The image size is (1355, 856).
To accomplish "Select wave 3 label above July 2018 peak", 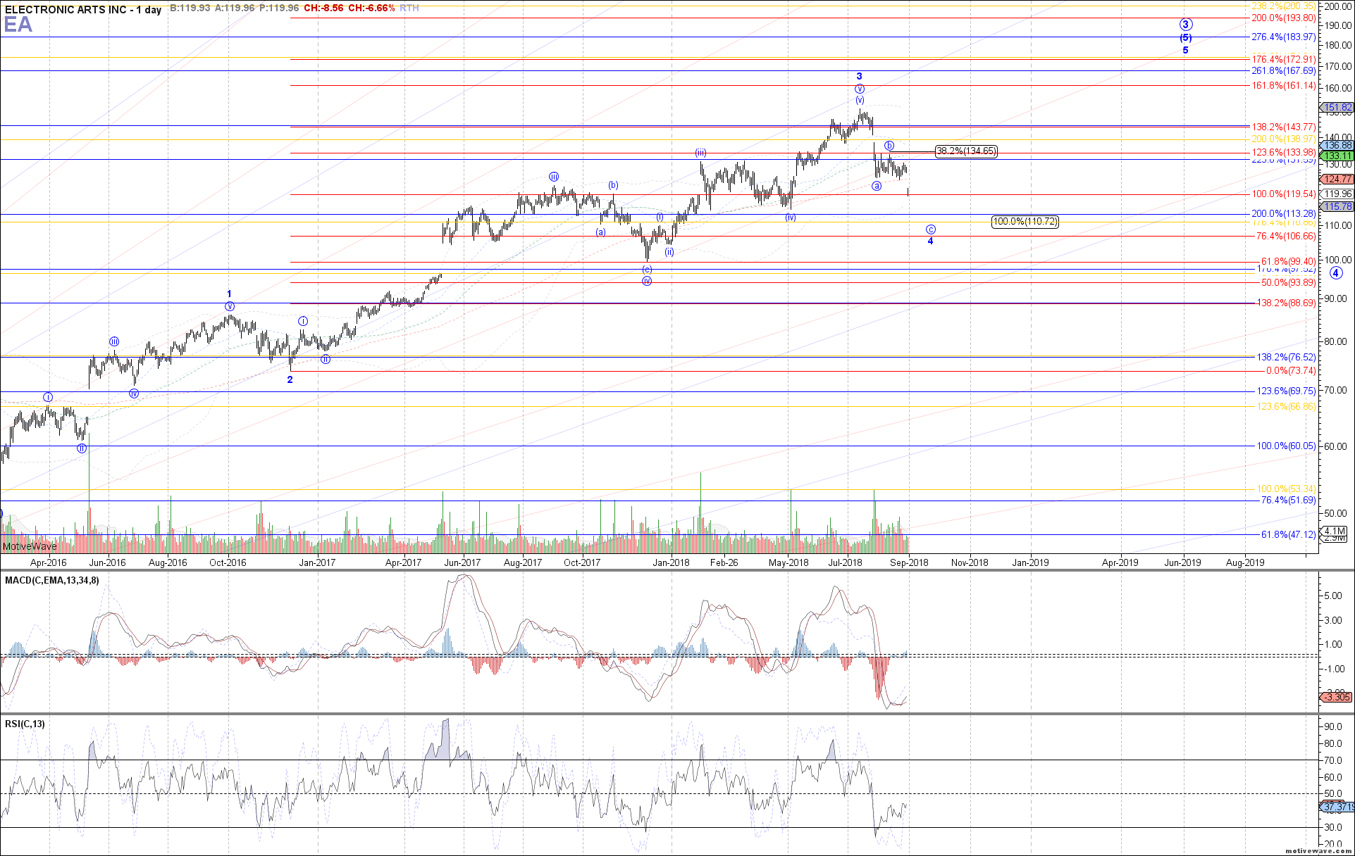I will pos(859,76).
